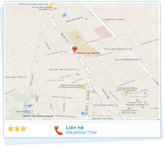Open the Liên hệ contact link
This screenshot has width=164, height=146.
pos(75,128)
